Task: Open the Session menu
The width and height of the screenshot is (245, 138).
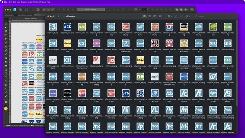Action: 24,2
